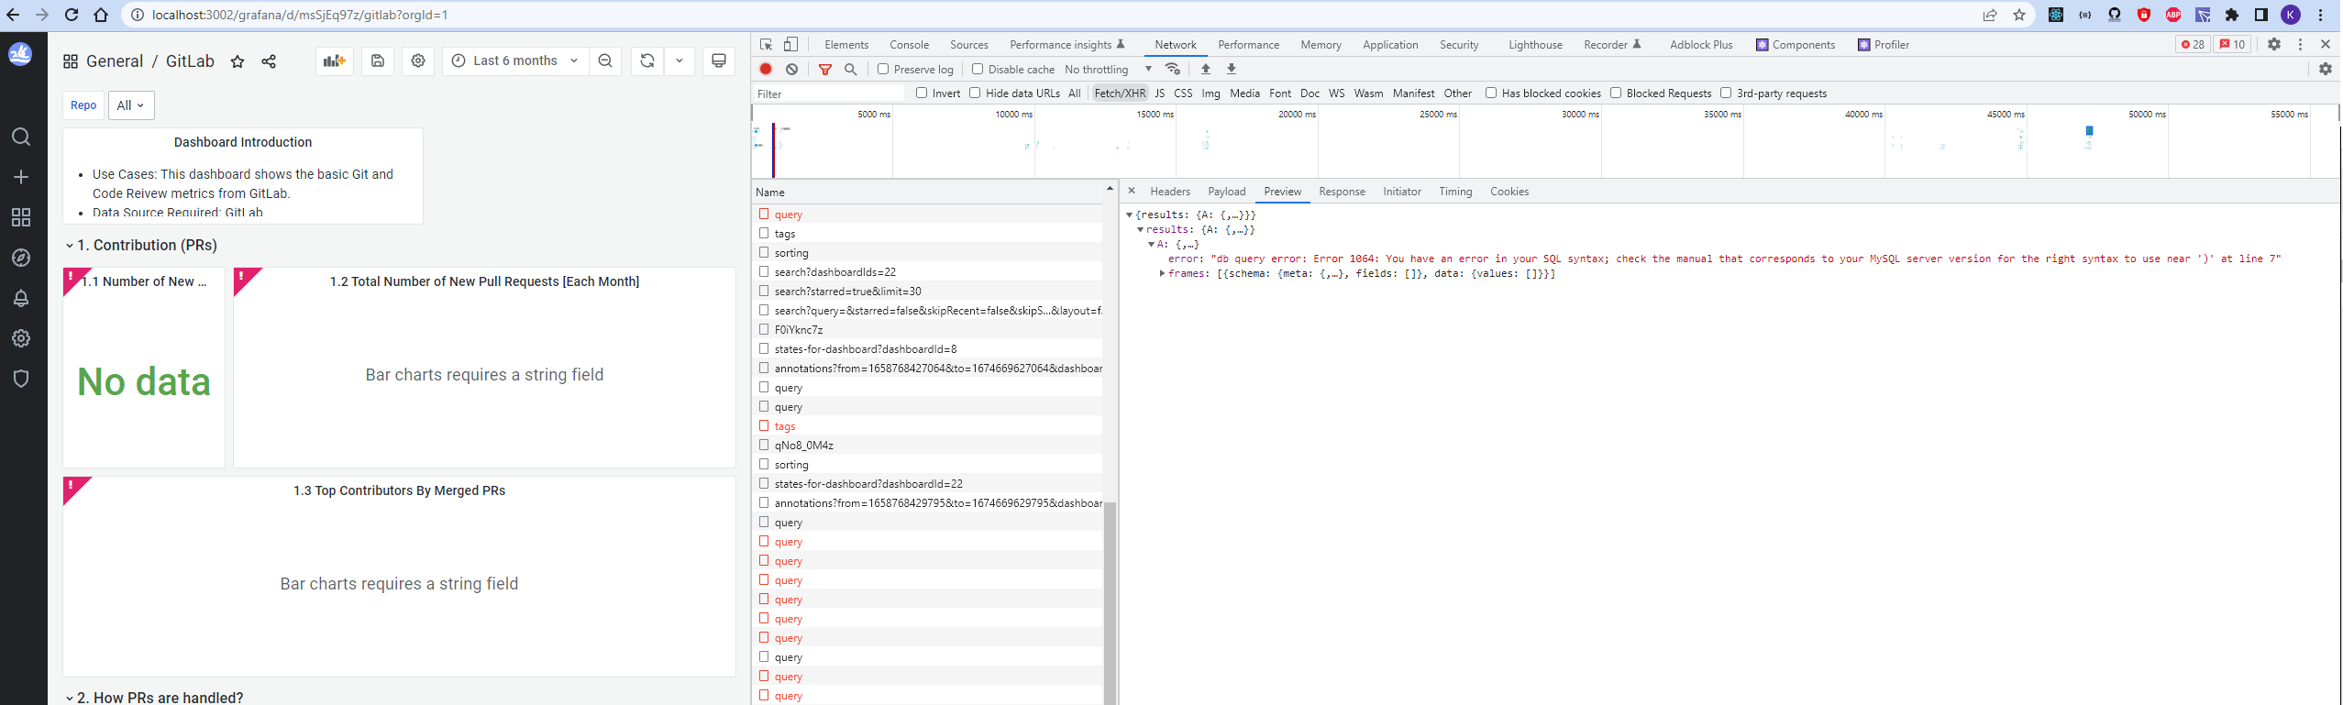Image resolution: width=2343 pixels, height=705 pixels.
Task: Clear the network log
Action: coord(791,69)
